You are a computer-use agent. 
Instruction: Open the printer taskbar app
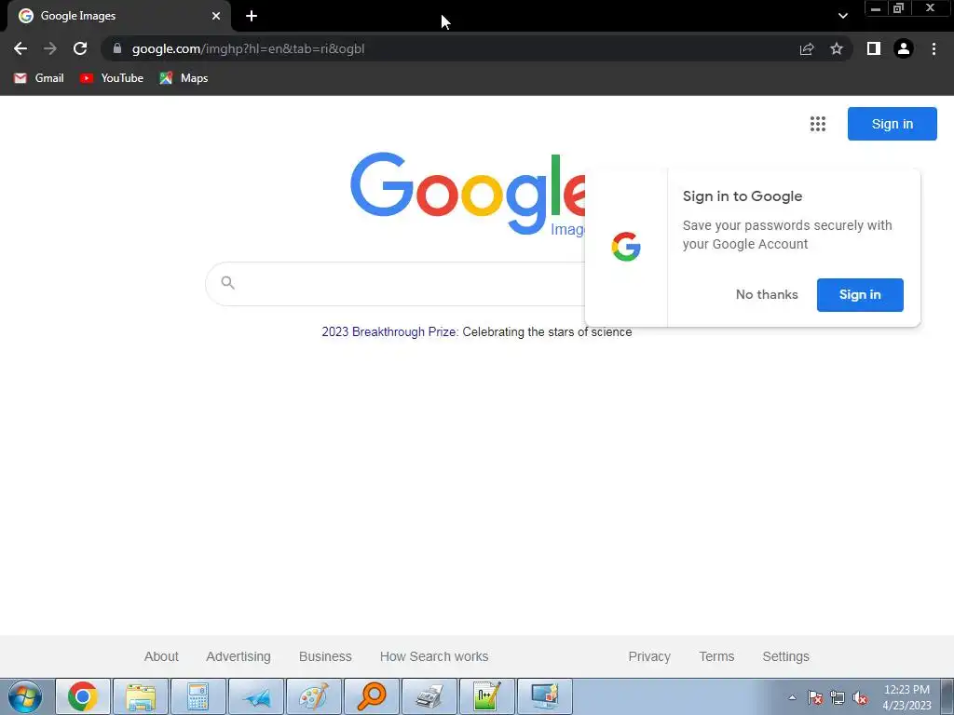coord(429,696)
